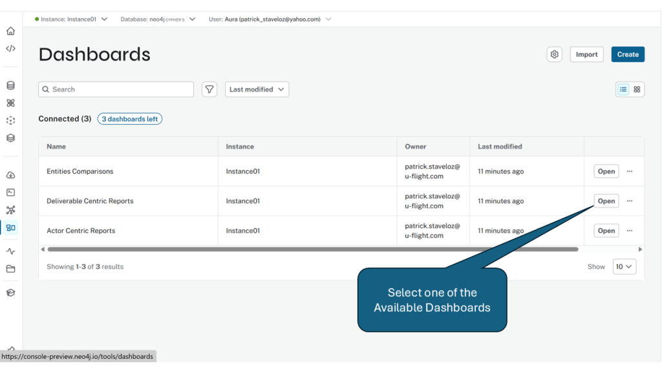This screenshot has width=662, height=372.
Task: Go to Home via sidebar house icon
Action: (10, 31)
